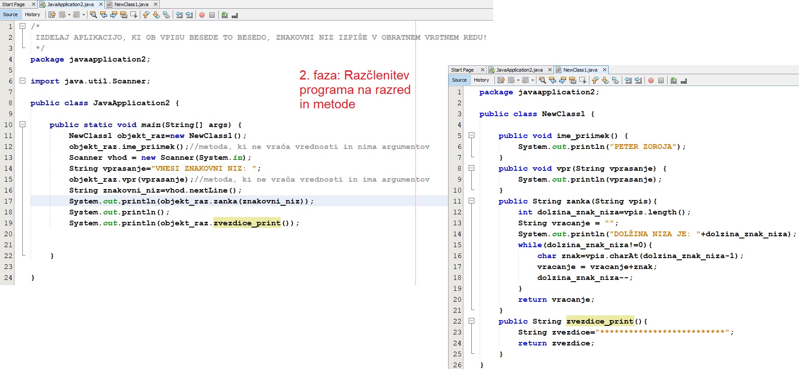The image size is (811, 376).
Task: Collapse ime_priimek method fold in NewClass1
Action: pos(472,135)
